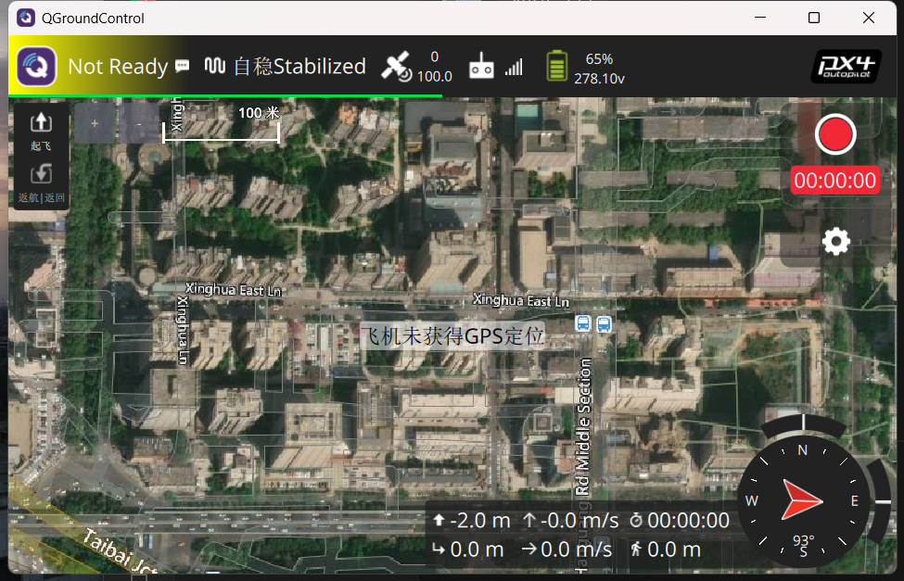Click the PX4 autopilot logo
904x581 pixels.
pos(846,67)
